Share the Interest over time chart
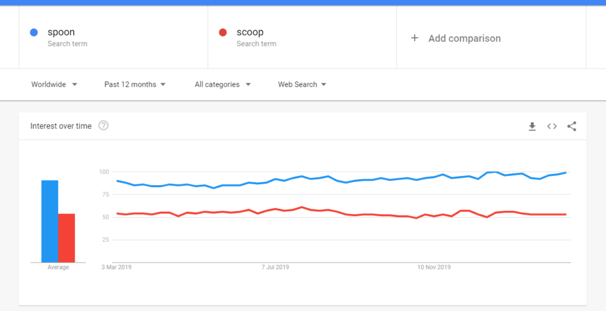This screenshot has height=311, width=606. point(572,126)
